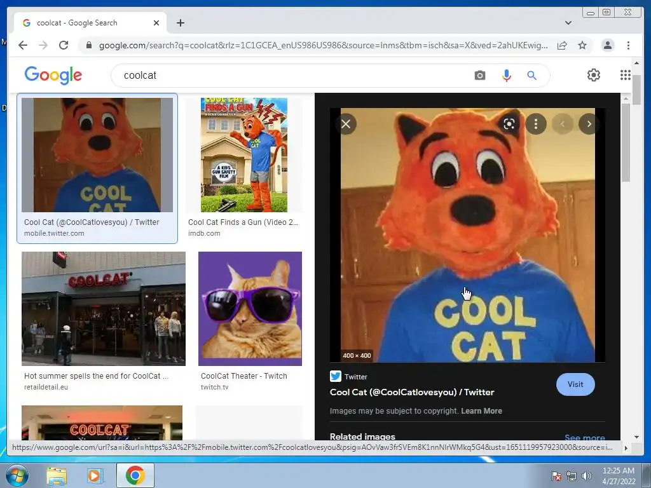Go back to the previous page
Viewport: 651px width, 488px height.
point(23,45)
